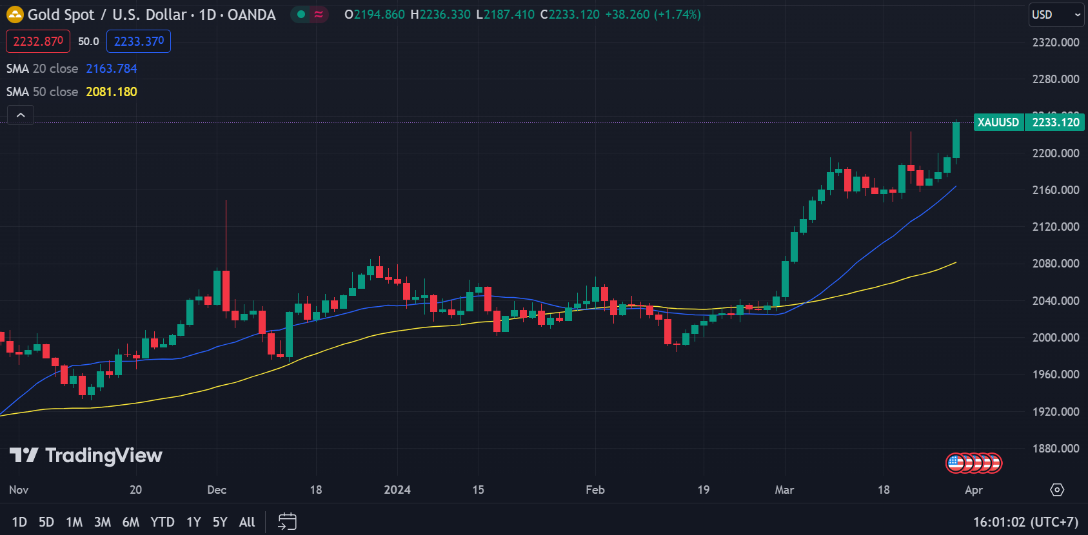
Task: Click the Apr label on time axis
Action: tap(974, 490)
